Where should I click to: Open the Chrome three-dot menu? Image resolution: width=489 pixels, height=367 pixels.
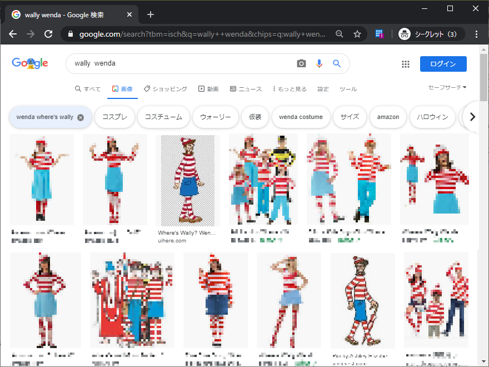(x=476, y=34)
